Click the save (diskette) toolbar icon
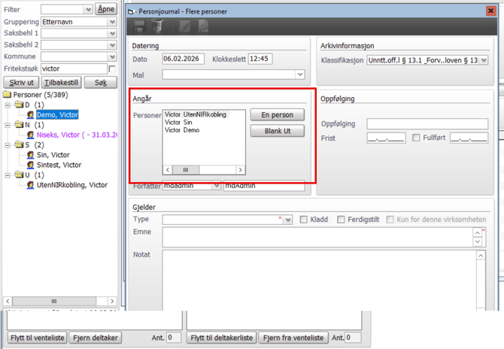 click(139, 26)
